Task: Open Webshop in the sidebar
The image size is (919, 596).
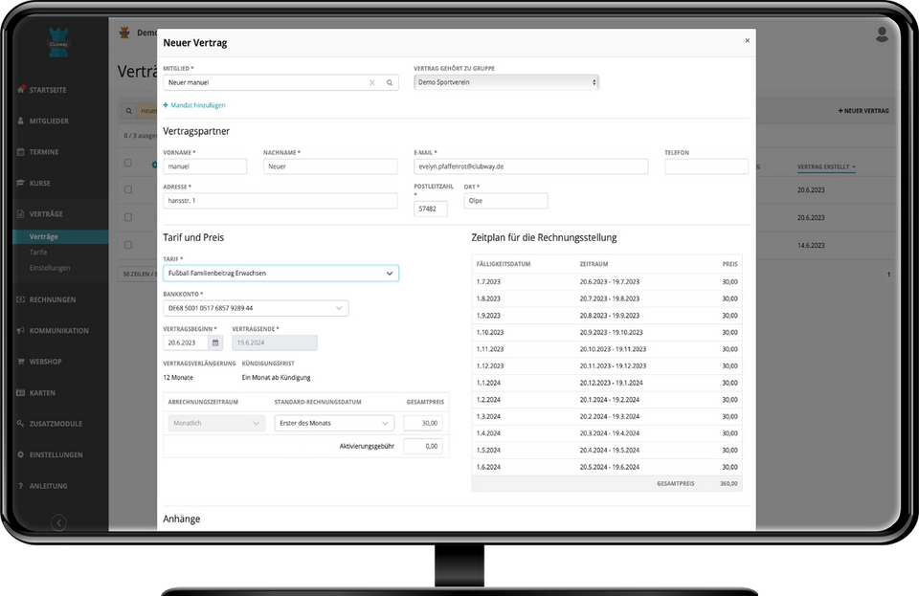Action: tap(45, 362)
